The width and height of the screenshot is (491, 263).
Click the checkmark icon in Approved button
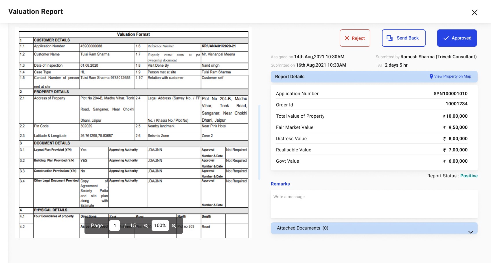(x=446, y=38)
